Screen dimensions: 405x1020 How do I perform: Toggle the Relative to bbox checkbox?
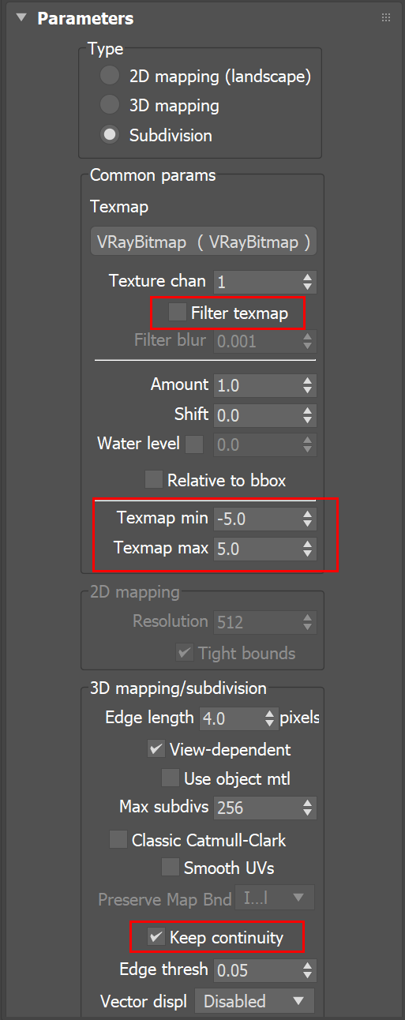pos(154,479)
